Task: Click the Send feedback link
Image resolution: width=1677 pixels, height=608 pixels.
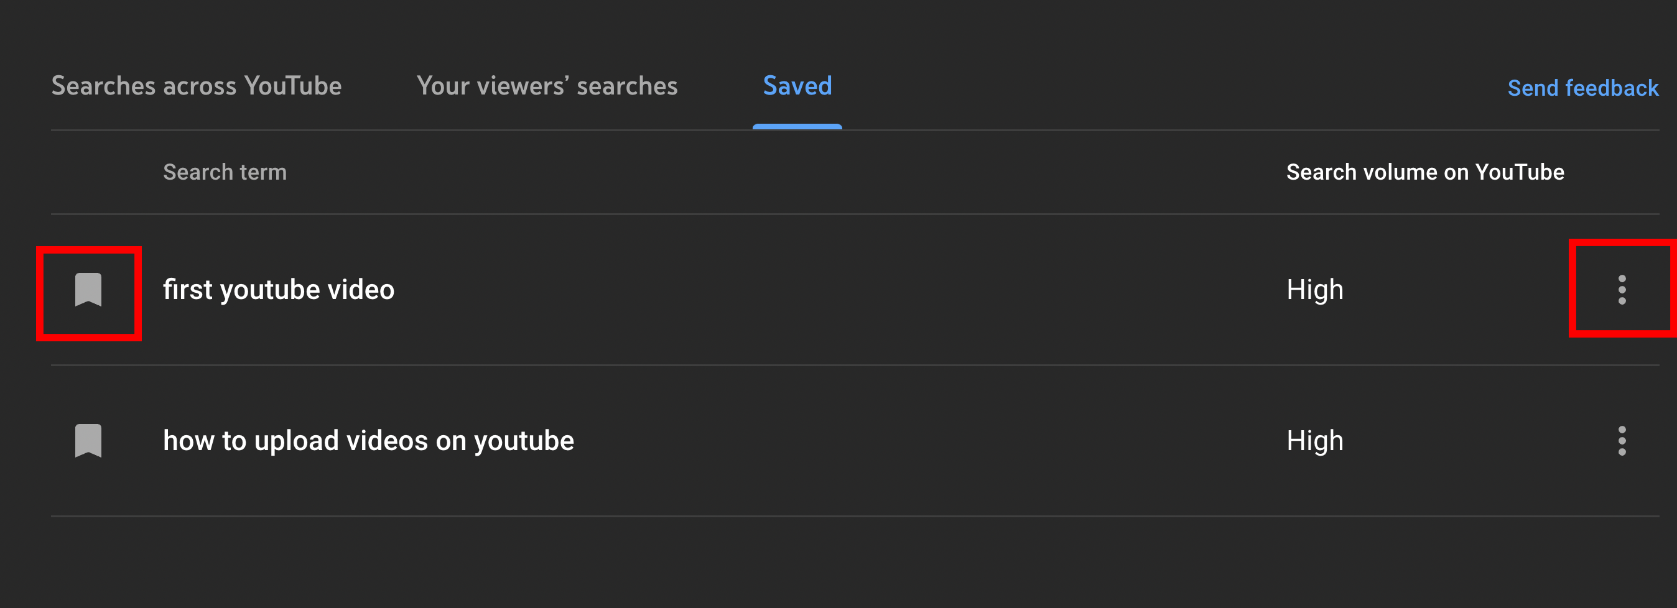Action: (1582, 88)
